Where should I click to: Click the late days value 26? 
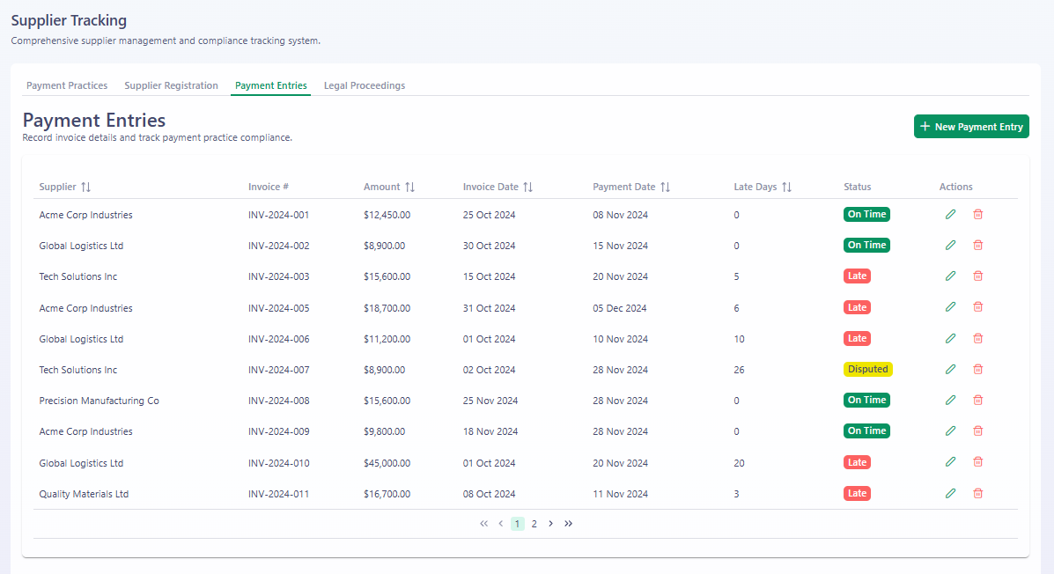pos(739,370)
